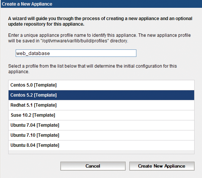This screenshot has width=202, height=178.
Task: Click the Create New Appliance button
Action: click(162, 166)
